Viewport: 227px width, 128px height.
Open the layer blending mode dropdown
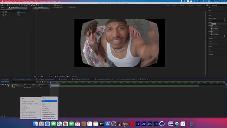click(27, 86)
